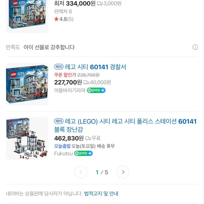This screenshot has height=204, width=204.
Task: Open the 462,830원 police station set thumbnail
Action: coord(27,138)
